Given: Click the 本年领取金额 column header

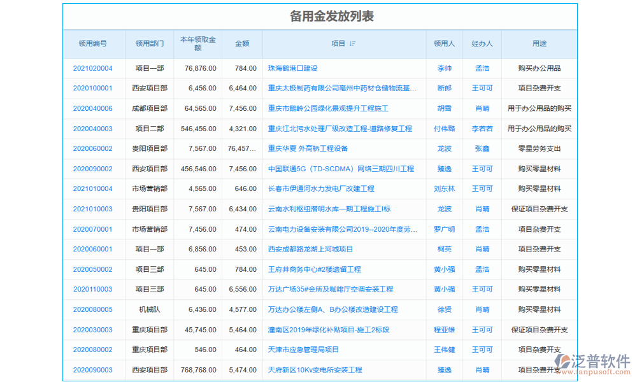Looking at the screenshot, I should [197, 44].
